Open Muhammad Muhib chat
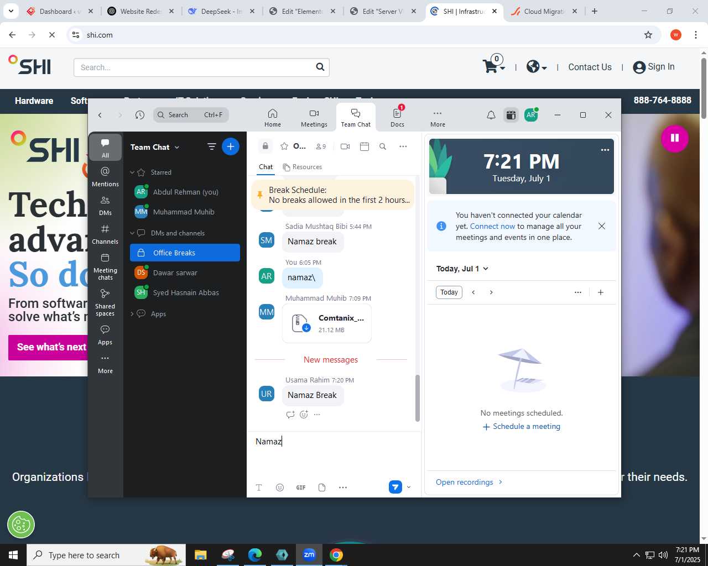The image size is (708, 566). click(185, 212)
